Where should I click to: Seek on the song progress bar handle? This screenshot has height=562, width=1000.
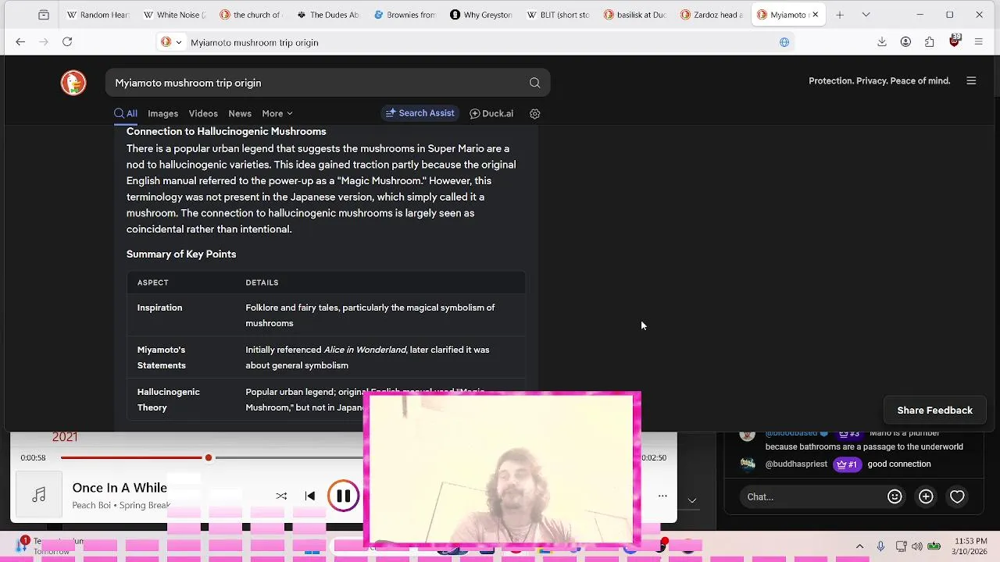point(209,457)
